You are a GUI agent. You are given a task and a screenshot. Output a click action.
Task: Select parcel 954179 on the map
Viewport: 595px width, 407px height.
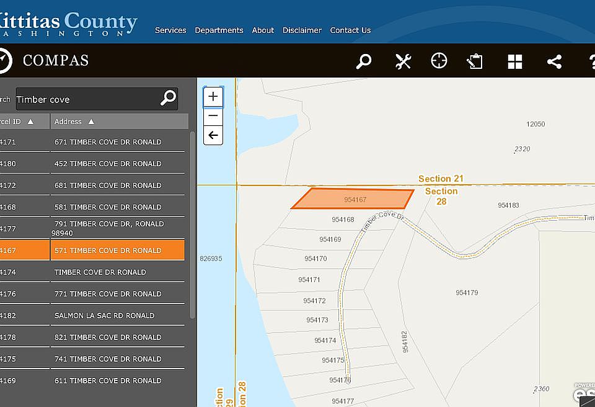467,293
